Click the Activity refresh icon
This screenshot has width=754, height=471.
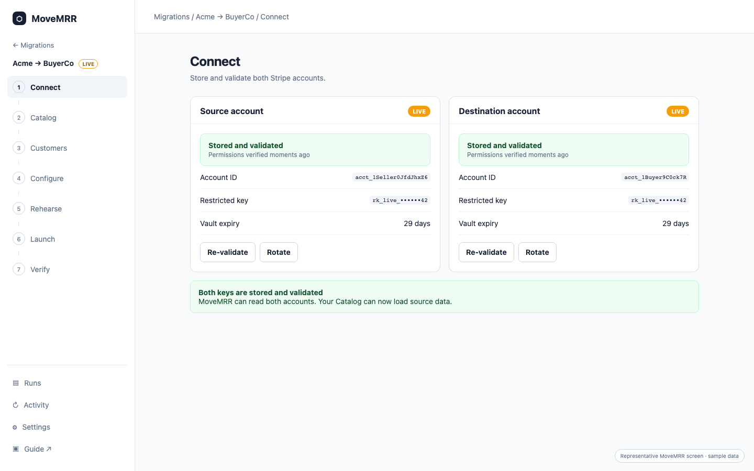tap(16, 405)
